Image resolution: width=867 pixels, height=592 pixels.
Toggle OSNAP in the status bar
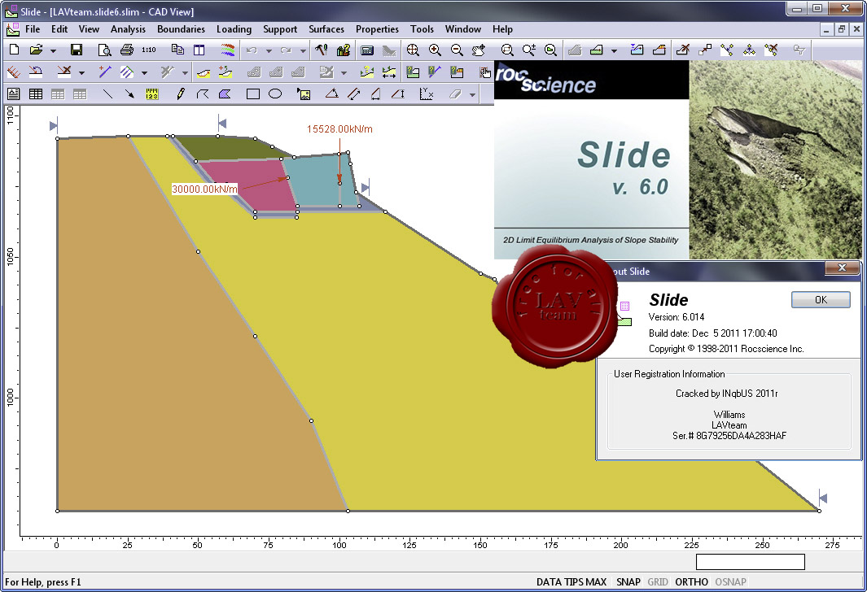pyautogui.click(x=730, y=582)
